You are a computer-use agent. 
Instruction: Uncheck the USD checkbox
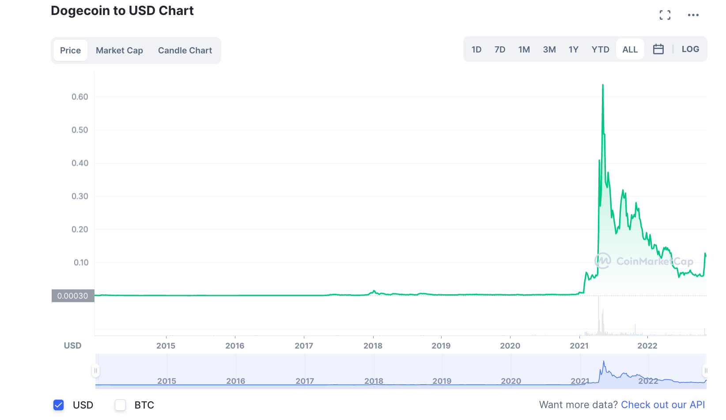tap(58, 405)
